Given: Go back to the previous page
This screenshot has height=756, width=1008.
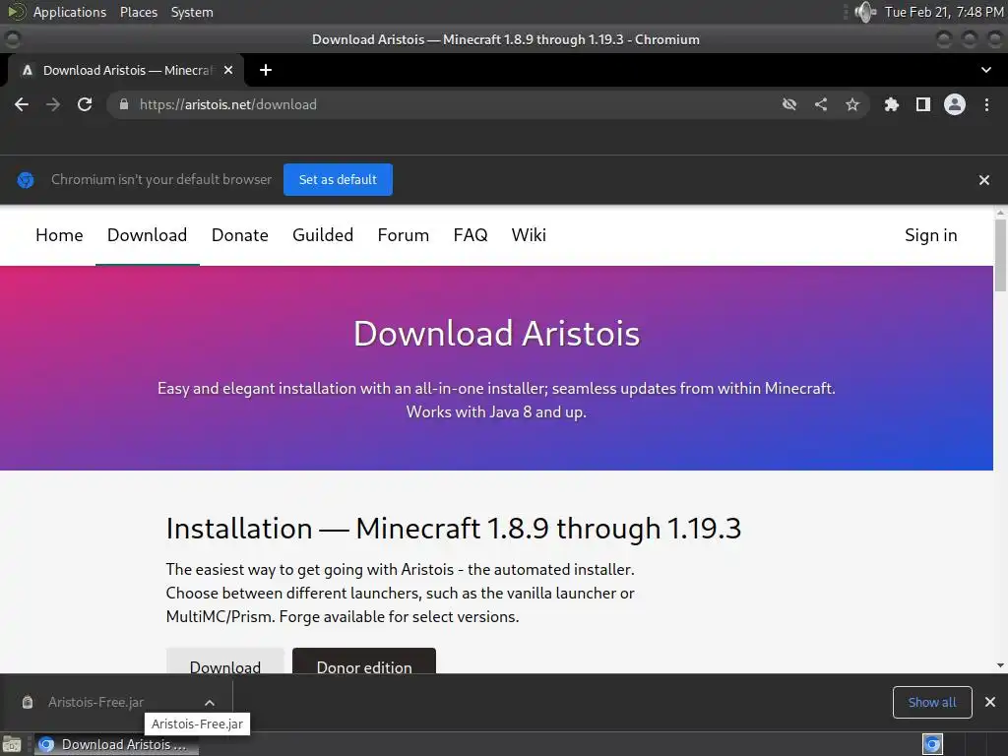Looking at the screenshot, I should click(22, 104).
